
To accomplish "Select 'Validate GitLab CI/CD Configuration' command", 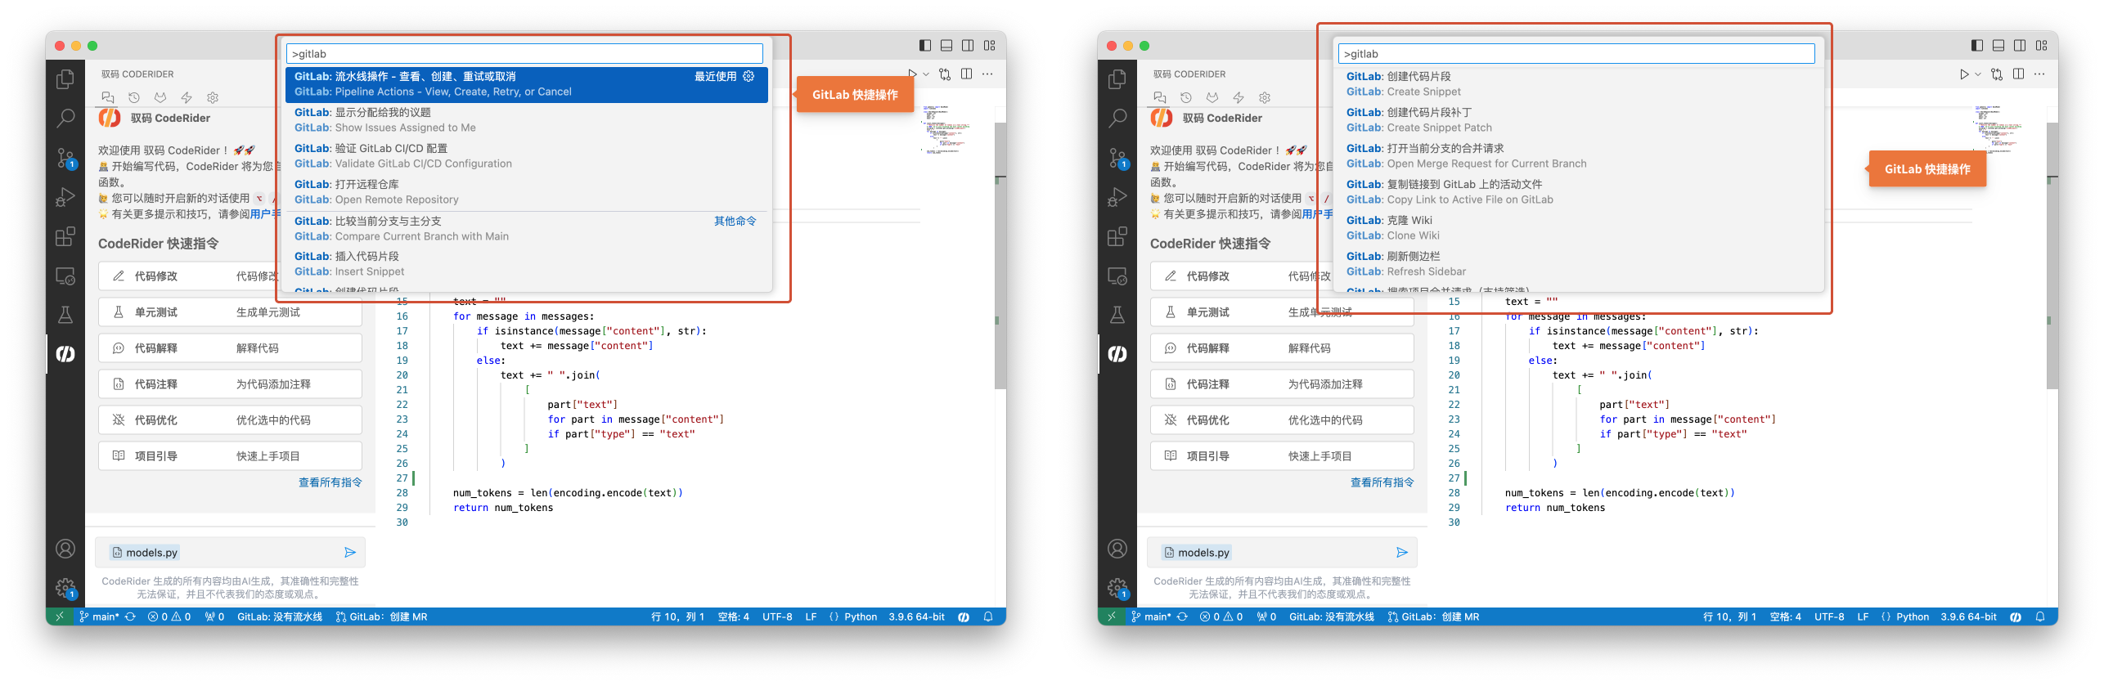I will [x=526, y=156].
